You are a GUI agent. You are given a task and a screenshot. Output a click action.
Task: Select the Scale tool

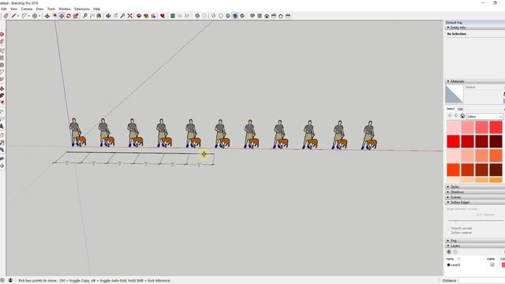point(76,16)
